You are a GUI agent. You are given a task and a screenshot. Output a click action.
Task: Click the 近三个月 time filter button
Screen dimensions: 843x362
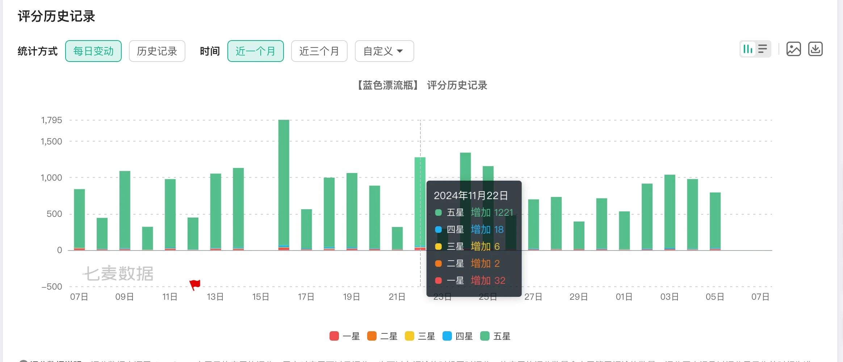point(319,51)
